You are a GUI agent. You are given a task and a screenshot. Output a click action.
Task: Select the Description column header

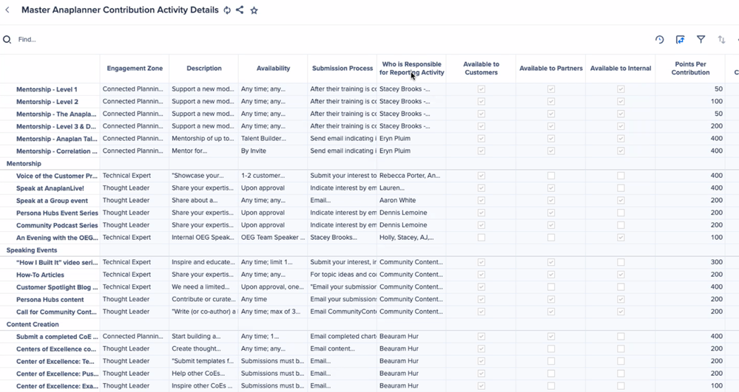pos(203,68)
